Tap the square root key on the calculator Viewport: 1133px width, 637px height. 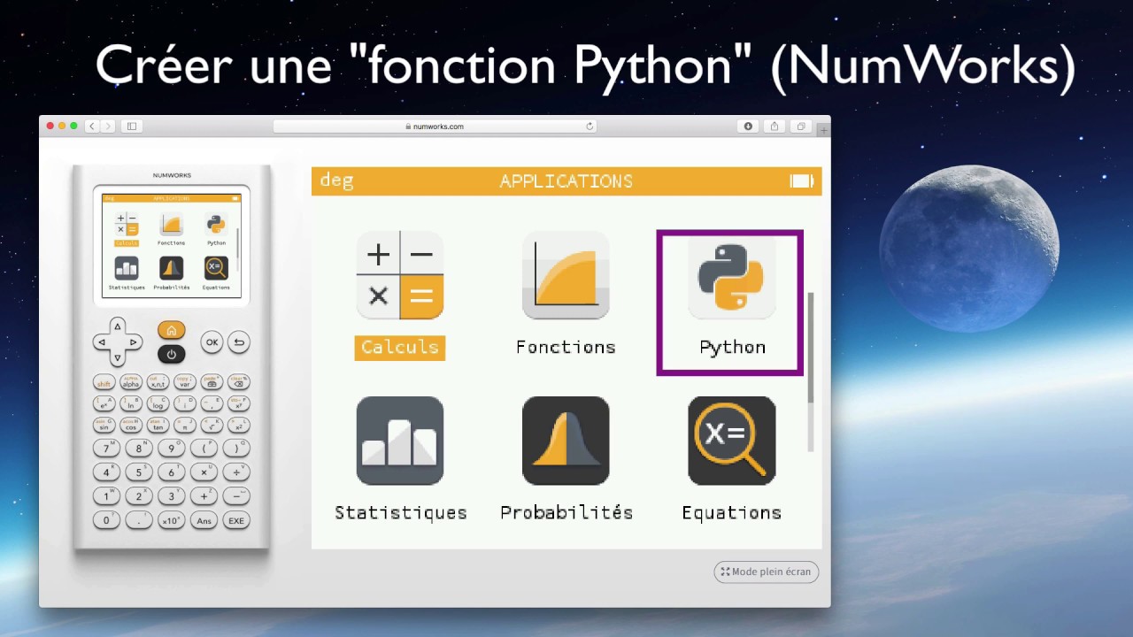(x=211, y=426)
